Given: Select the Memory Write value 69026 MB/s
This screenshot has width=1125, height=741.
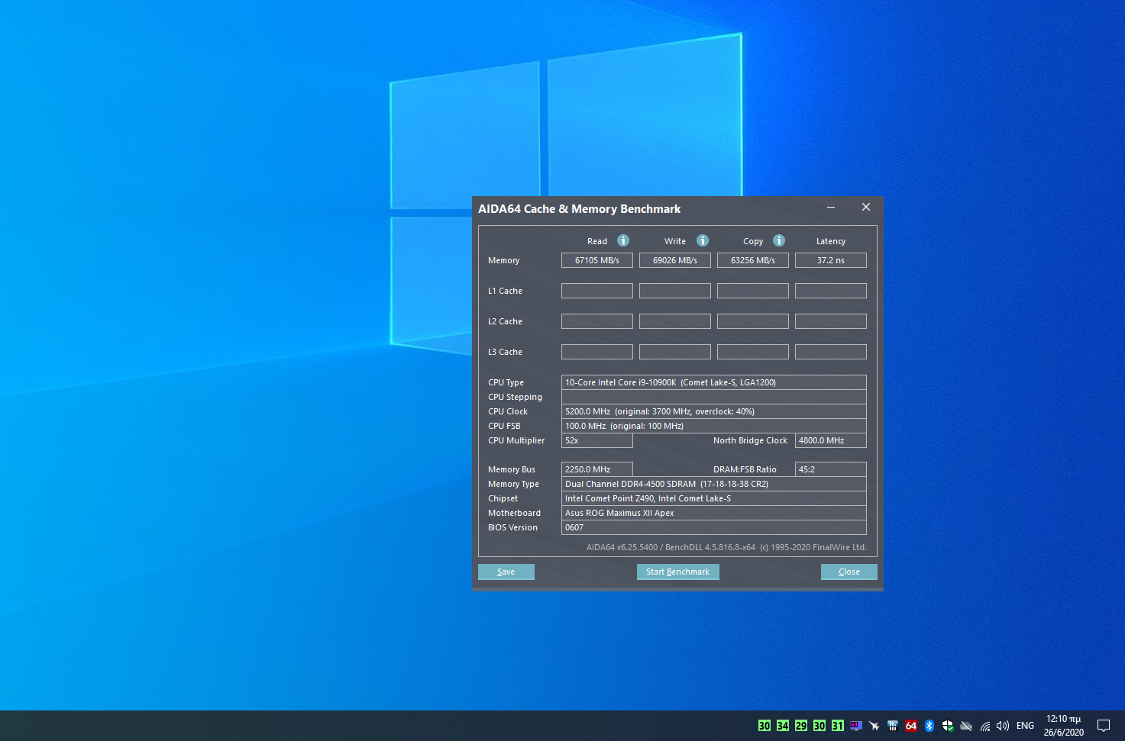Looking at the screenshot, I should pyautogui.click(x=675, y=260).
